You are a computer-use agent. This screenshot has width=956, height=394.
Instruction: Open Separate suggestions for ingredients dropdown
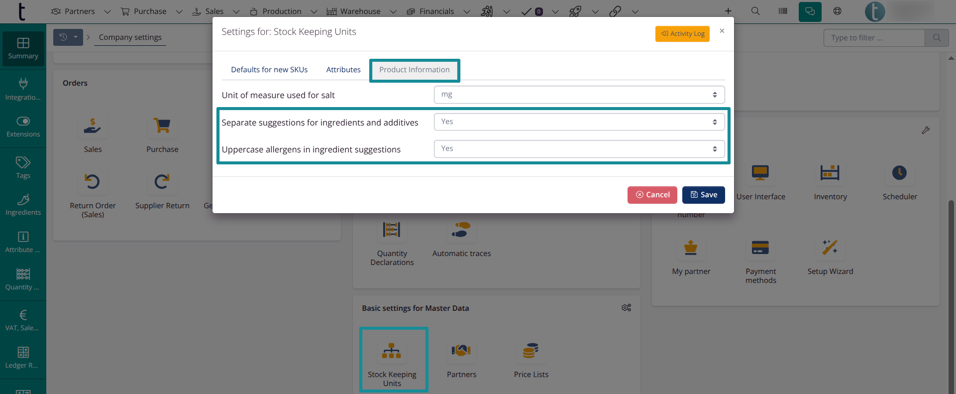click(x=579, y=122)
